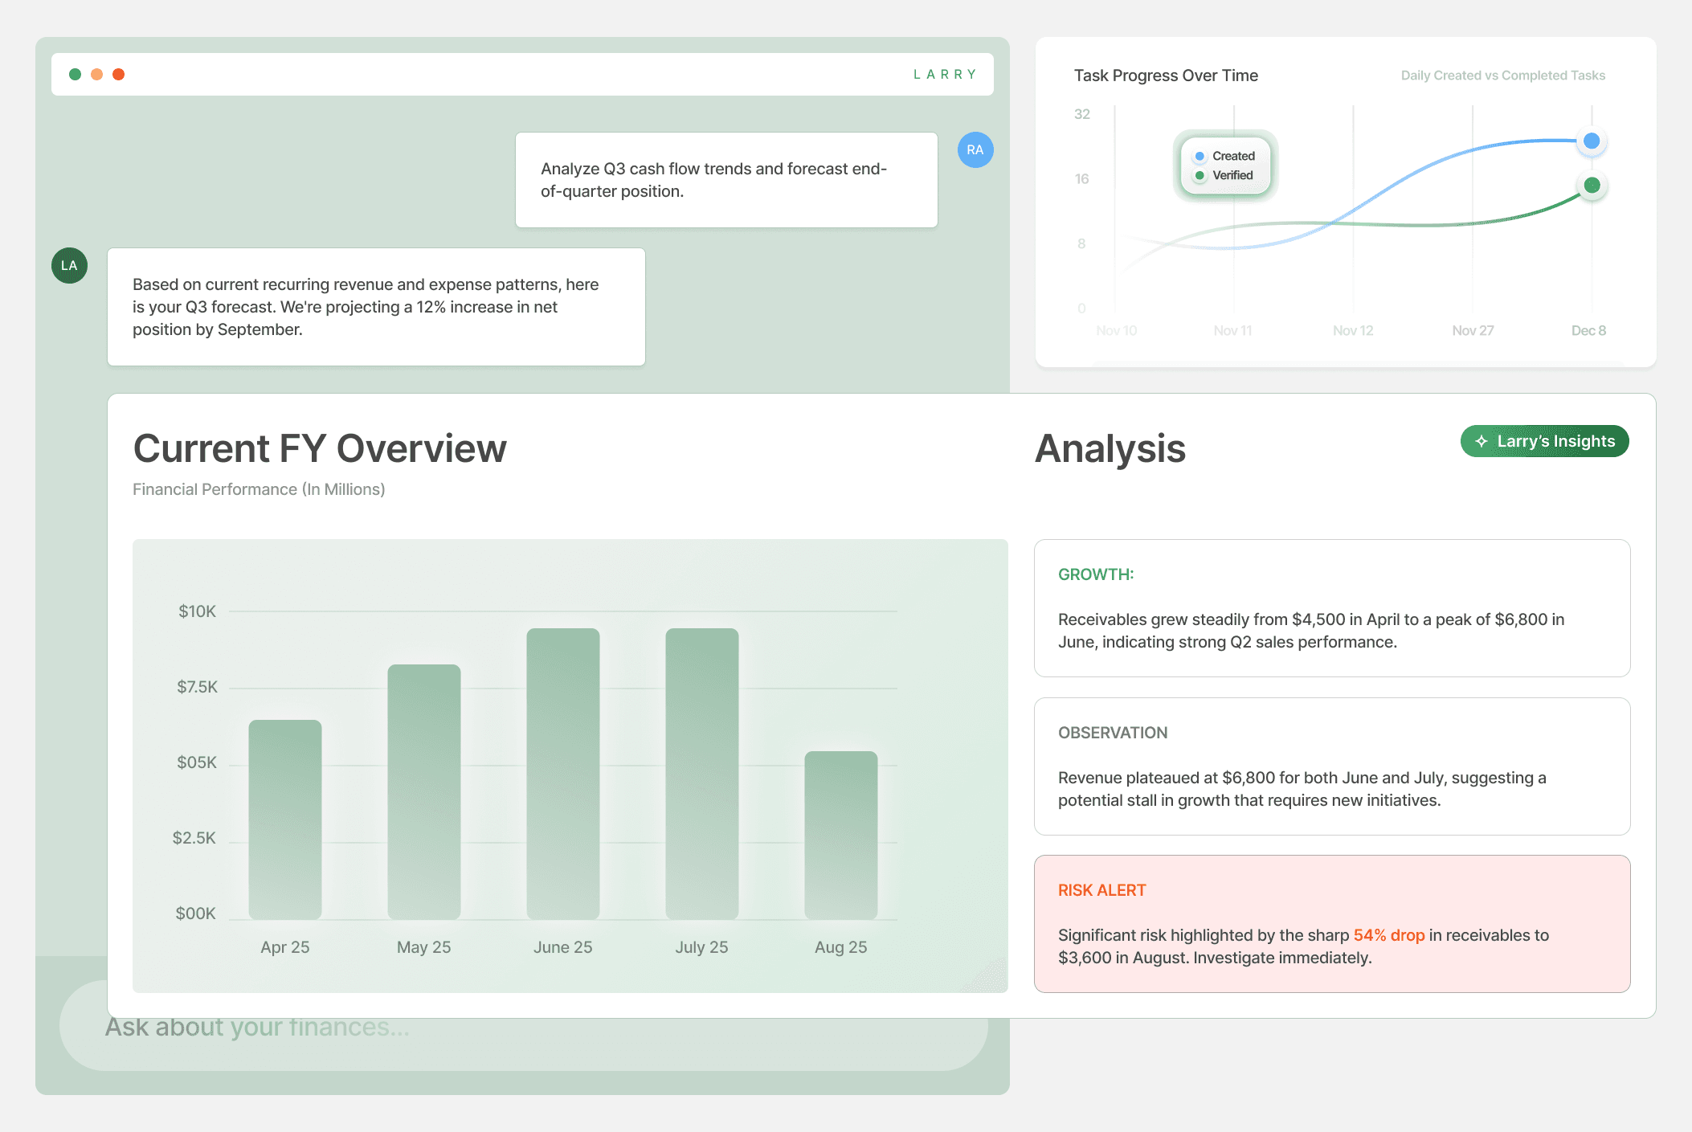Select the June 25 bar
This screenshot has width=1692, height=1132.
[x=563, y=774]
